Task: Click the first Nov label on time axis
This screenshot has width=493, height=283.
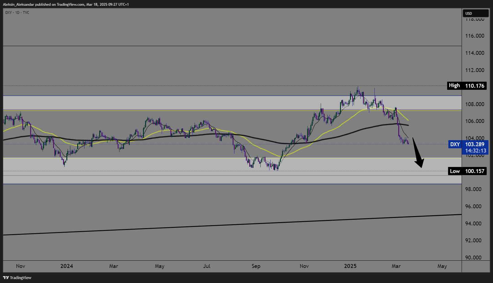Action: coord(21,266)
